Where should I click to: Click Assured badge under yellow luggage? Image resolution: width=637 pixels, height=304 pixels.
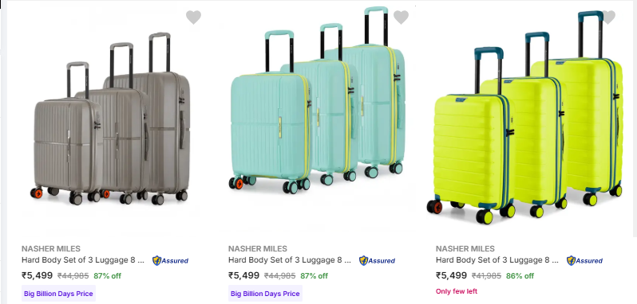coord(584,261)
